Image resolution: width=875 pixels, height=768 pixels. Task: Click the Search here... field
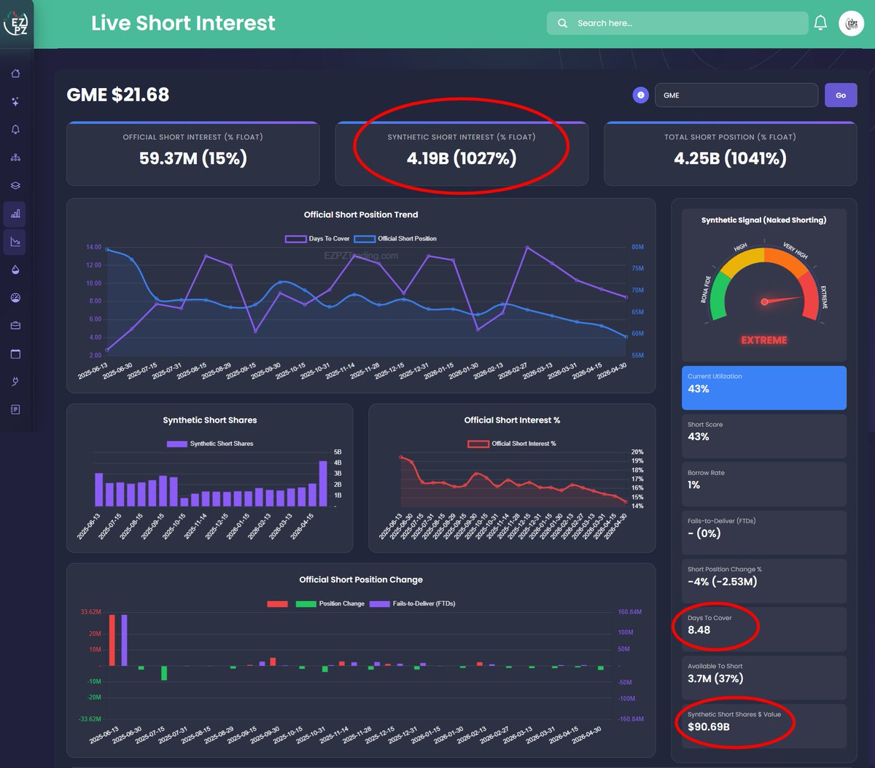(677, 23)
